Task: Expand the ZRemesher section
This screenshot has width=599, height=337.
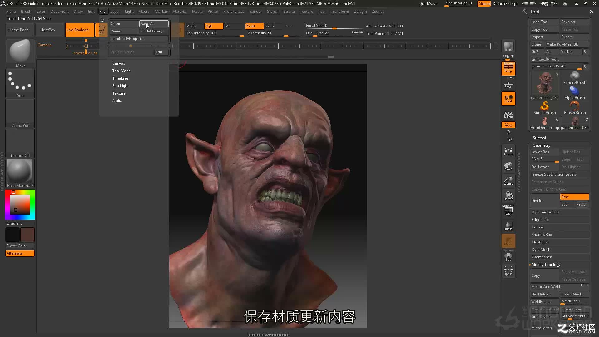Action: coord(541,257)
